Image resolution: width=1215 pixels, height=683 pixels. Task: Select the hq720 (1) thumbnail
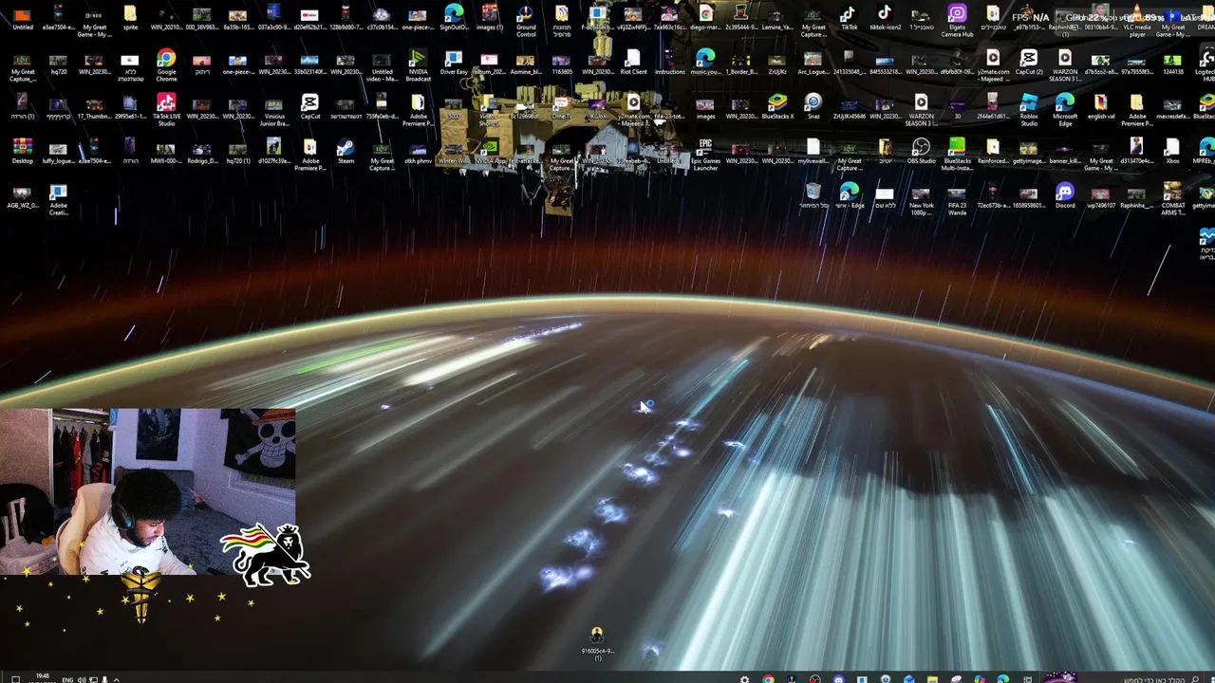coord(237,152)
